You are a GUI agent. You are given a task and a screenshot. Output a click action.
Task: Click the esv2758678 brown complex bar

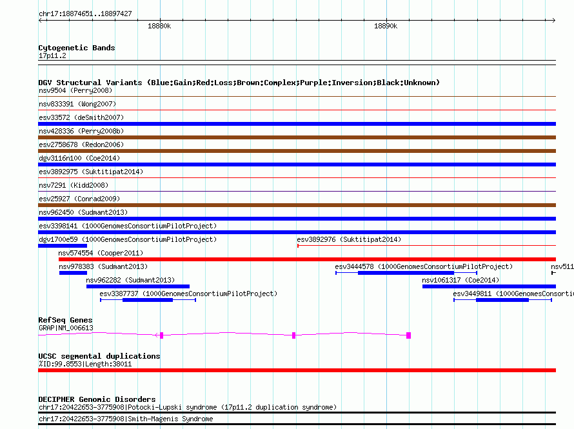(x=297, y=151)
